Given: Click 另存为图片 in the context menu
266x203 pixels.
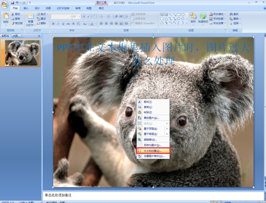Looking at the screenshot, I should (x=153, y=145).
